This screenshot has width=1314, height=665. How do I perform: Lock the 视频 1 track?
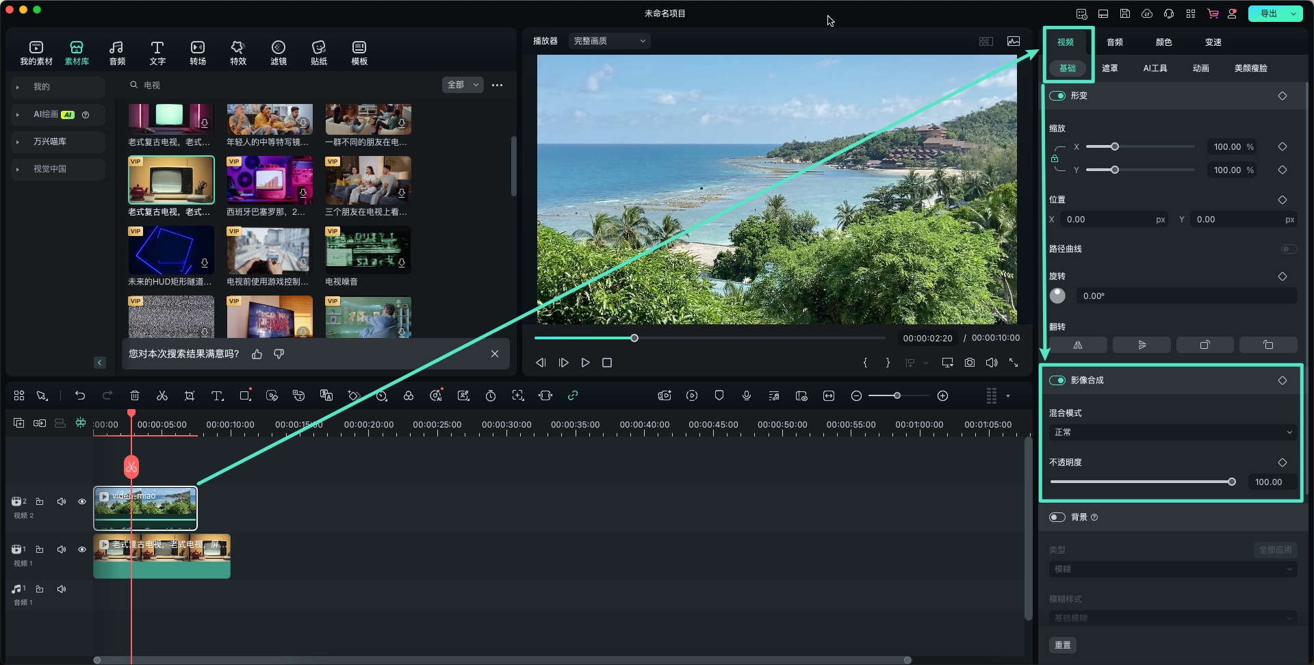[x=40, y=549]
